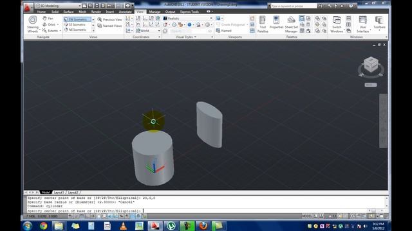
Task: Open the Solid ribbon tab
Action: (x=55, y=12)
